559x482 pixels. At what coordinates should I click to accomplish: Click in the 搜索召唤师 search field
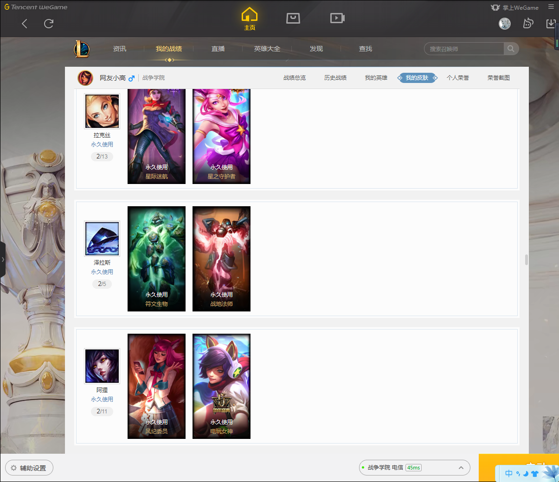[464, 49]
